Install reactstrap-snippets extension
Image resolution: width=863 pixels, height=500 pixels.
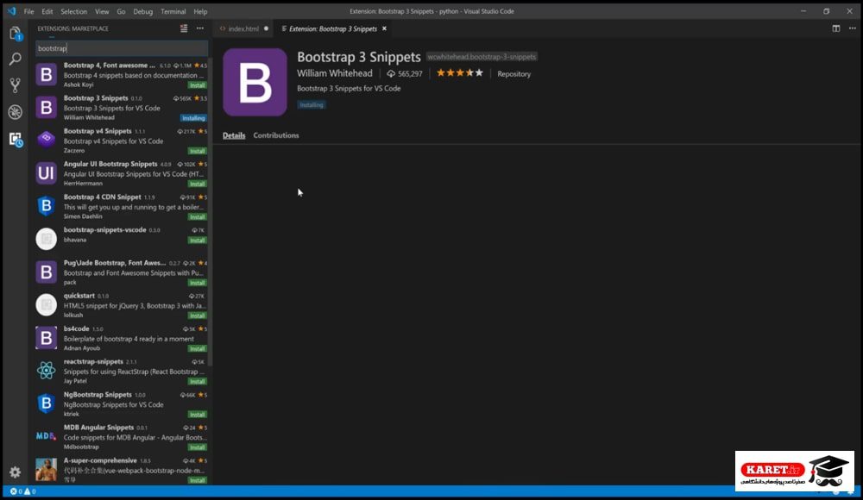point(197,381)
